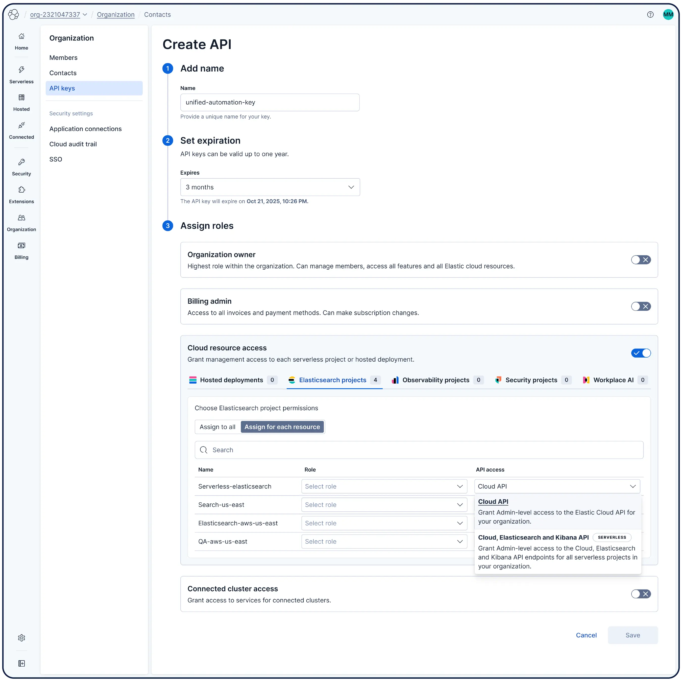Open the Security key sidebar icon
Screen dimensions: 682x682
(x=21, y=162)
